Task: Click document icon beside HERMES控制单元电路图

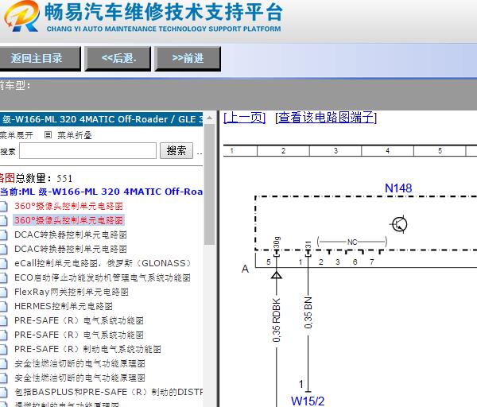Action: tap(3, 306)
